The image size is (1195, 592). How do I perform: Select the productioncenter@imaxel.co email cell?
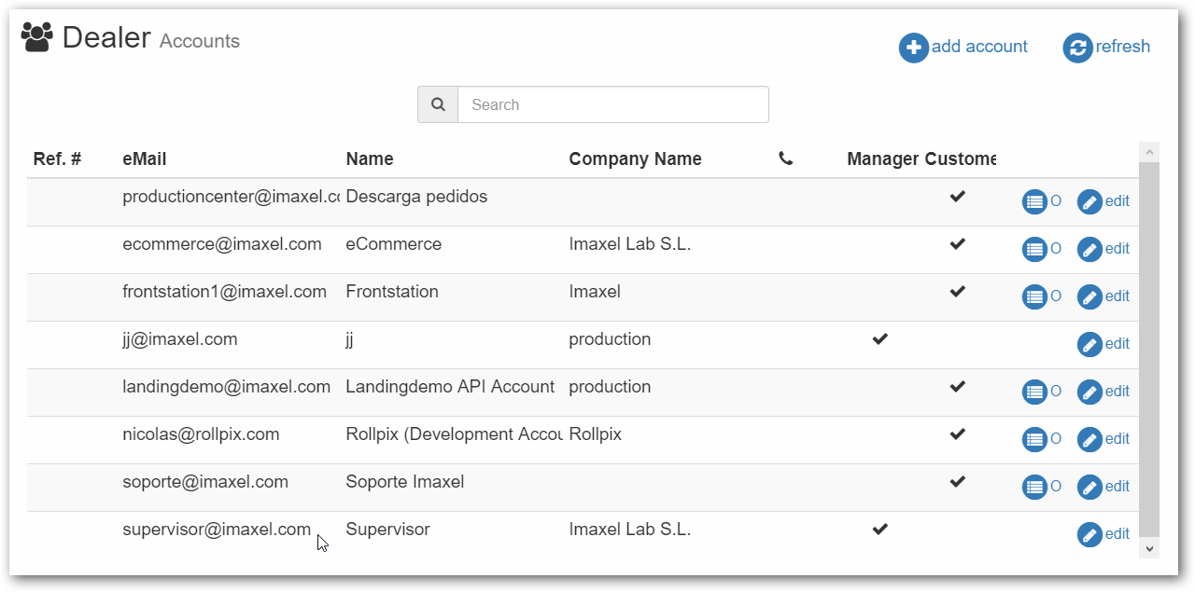[231, 197]
